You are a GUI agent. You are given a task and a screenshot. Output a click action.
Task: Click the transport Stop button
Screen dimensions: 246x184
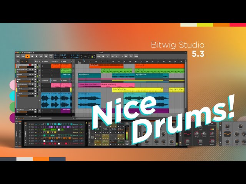coord(32,56)
